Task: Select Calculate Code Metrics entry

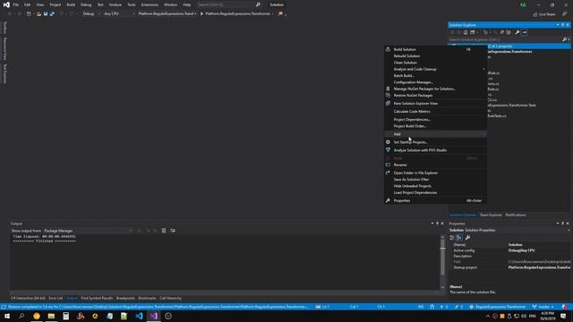Action: [412, 111]
